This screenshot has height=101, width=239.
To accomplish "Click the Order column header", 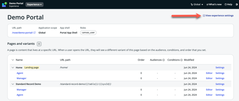I will point(141,60).
